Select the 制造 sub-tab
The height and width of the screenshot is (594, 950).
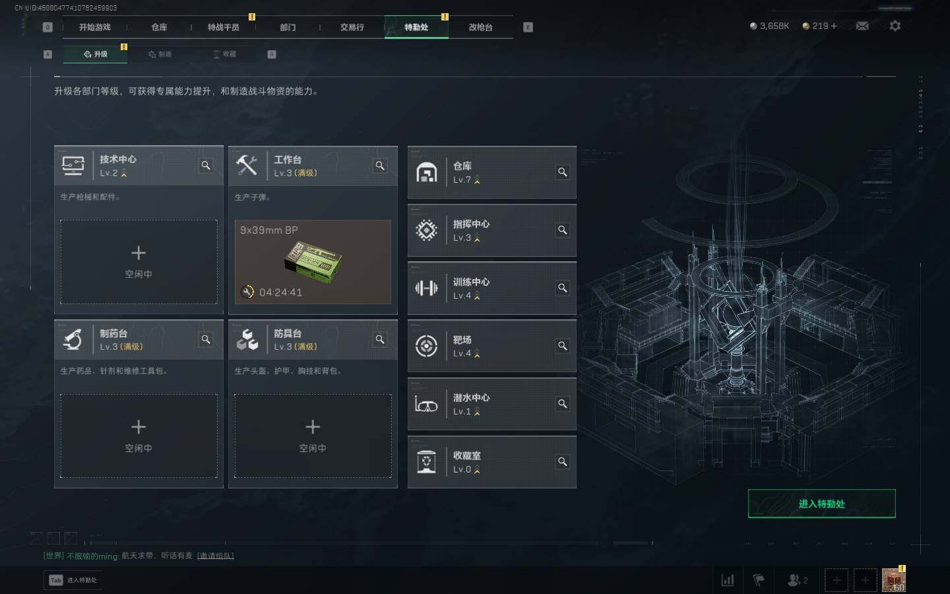tap(160, 54)
